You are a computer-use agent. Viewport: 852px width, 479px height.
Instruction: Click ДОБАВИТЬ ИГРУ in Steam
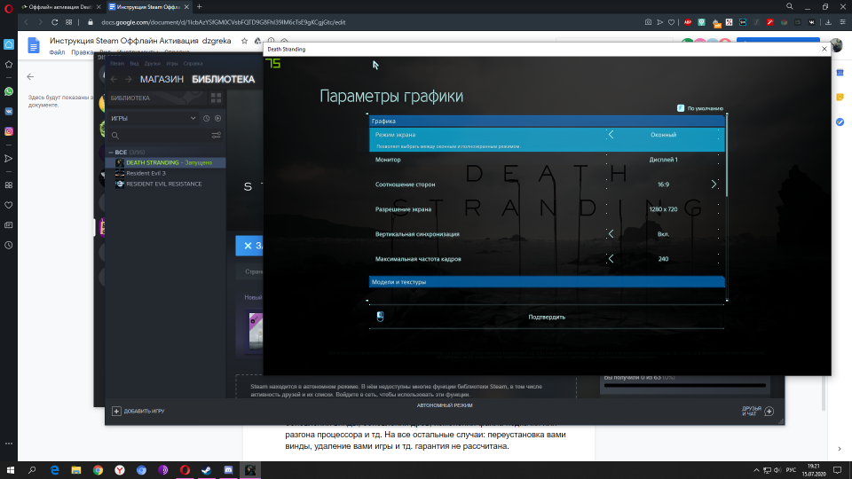[138, 411]
